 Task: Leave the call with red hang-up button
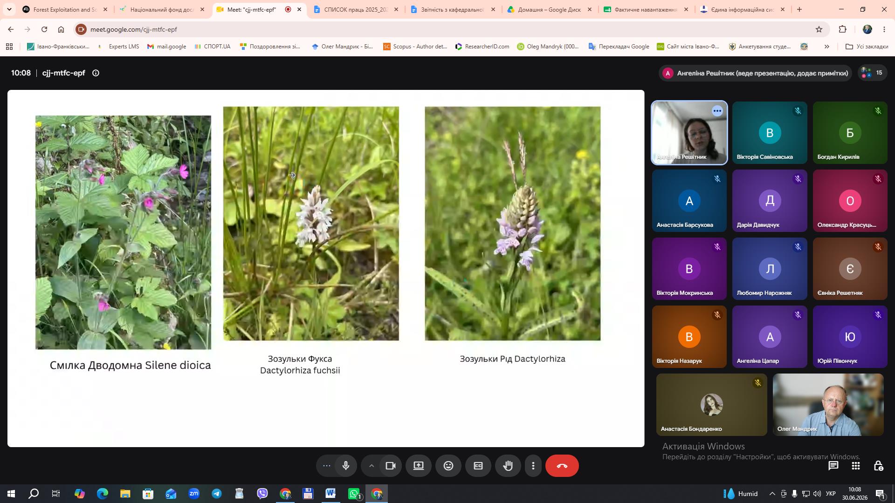tap(562, 466)
